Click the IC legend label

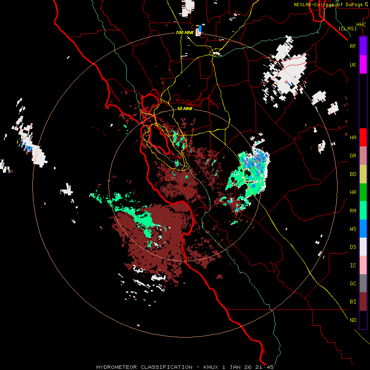click(353, 266)
